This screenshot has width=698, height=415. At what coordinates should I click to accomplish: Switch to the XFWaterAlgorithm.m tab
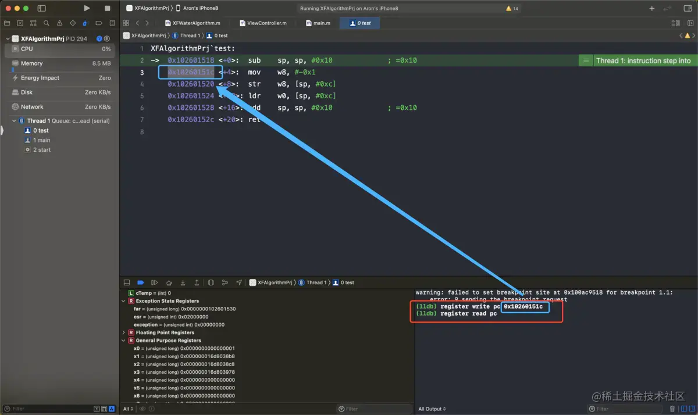coord(193,23)
